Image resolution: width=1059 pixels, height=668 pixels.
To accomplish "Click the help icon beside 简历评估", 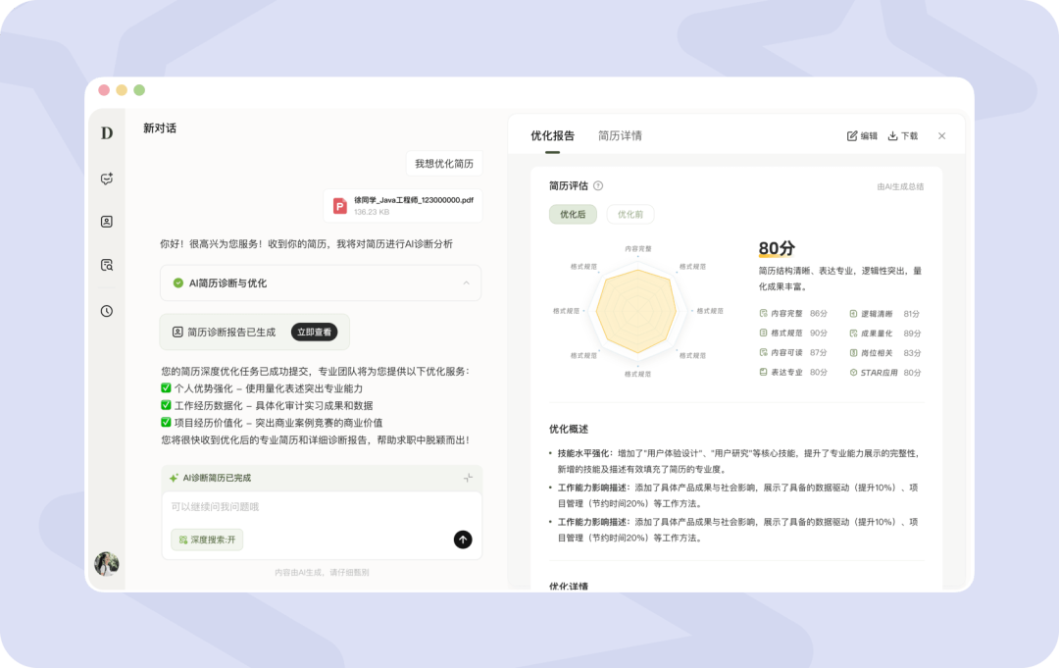I will pyautogui.click(x=598, y=185).
